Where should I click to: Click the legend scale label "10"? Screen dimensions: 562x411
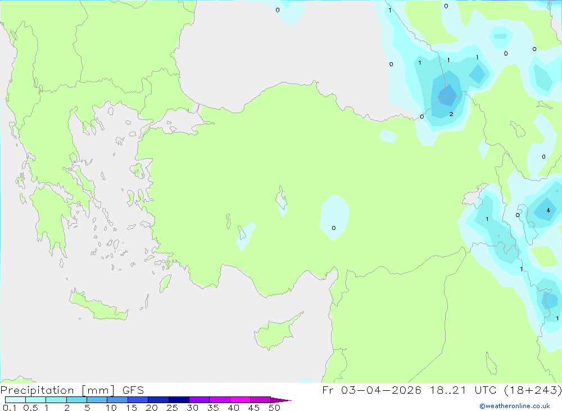click(x=111, y=408)
